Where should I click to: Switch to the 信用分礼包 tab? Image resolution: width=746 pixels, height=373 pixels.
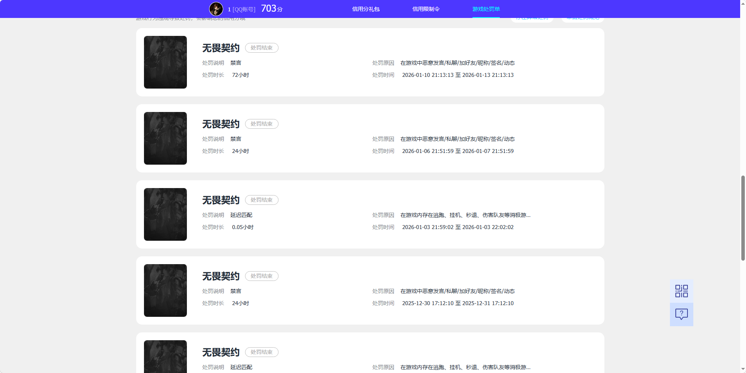tap(366, 9)
